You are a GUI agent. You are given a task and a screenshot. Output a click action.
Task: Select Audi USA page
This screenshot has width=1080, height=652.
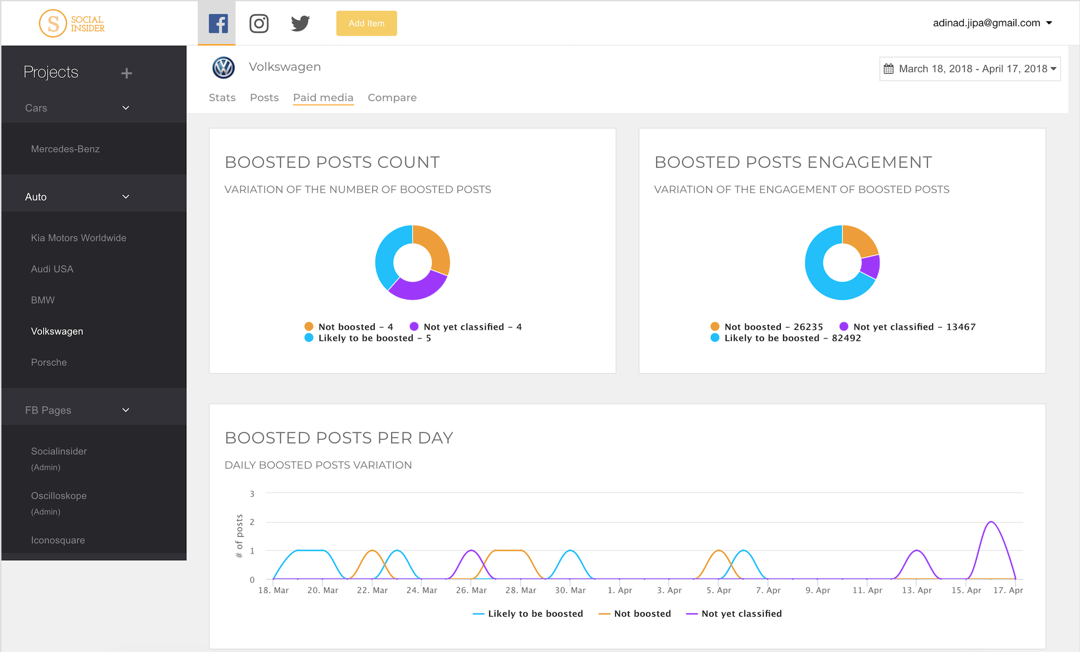[x=52, y=269]
